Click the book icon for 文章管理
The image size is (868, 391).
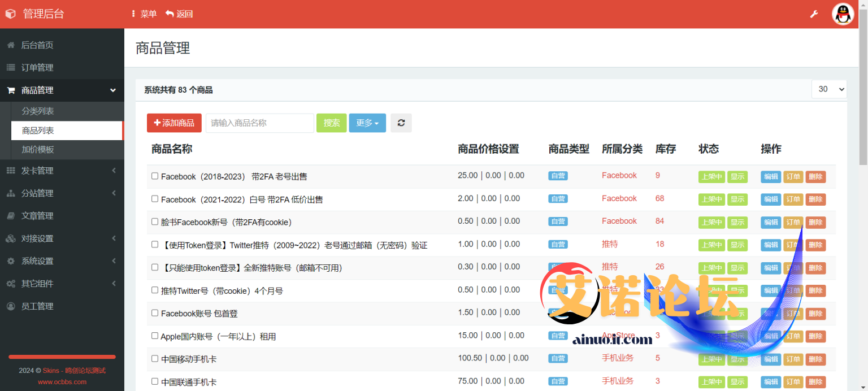(11, 216)
